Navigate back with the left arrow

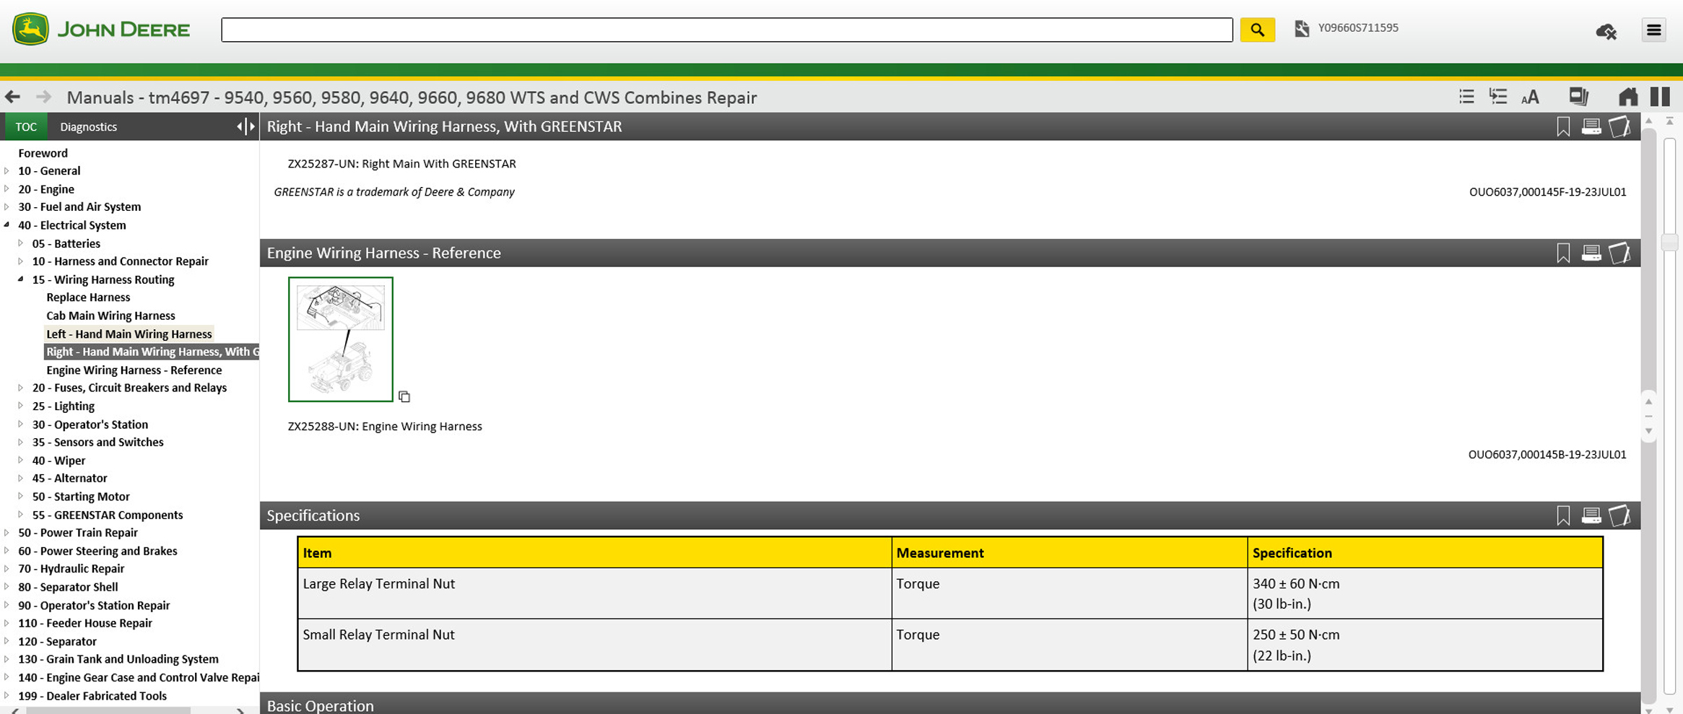pyautogui.click(x=12, y=97)
